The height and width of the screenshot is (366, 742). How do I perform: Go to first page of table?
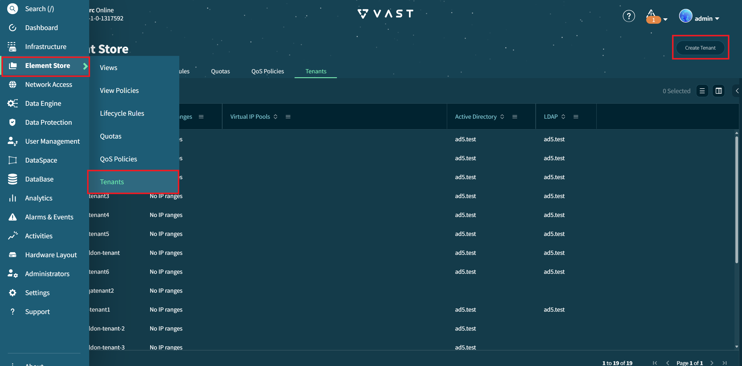tap(655, 363)
